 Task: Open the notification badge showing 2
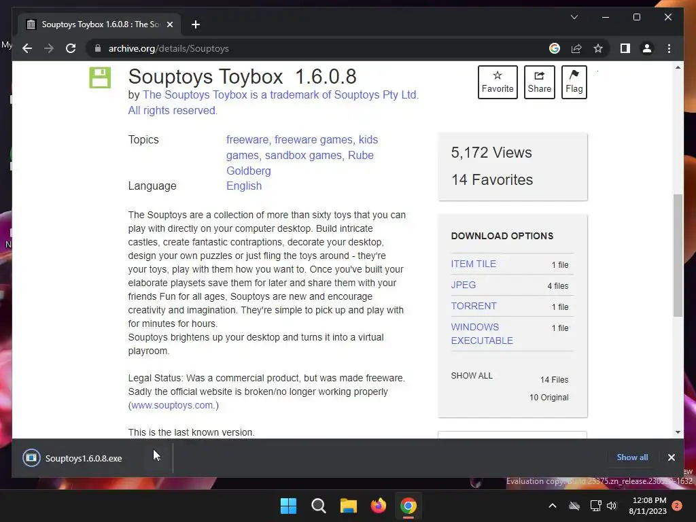click(x=677, y=506)
